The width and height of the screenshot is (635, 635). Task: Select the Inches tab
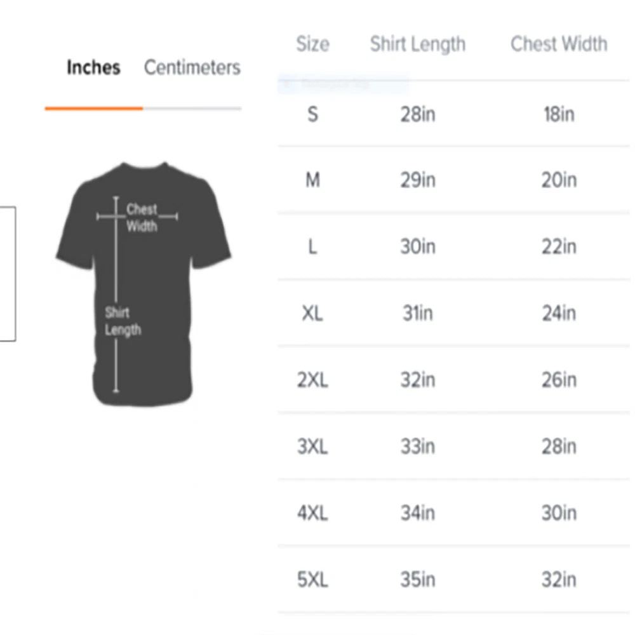point(93,67)
